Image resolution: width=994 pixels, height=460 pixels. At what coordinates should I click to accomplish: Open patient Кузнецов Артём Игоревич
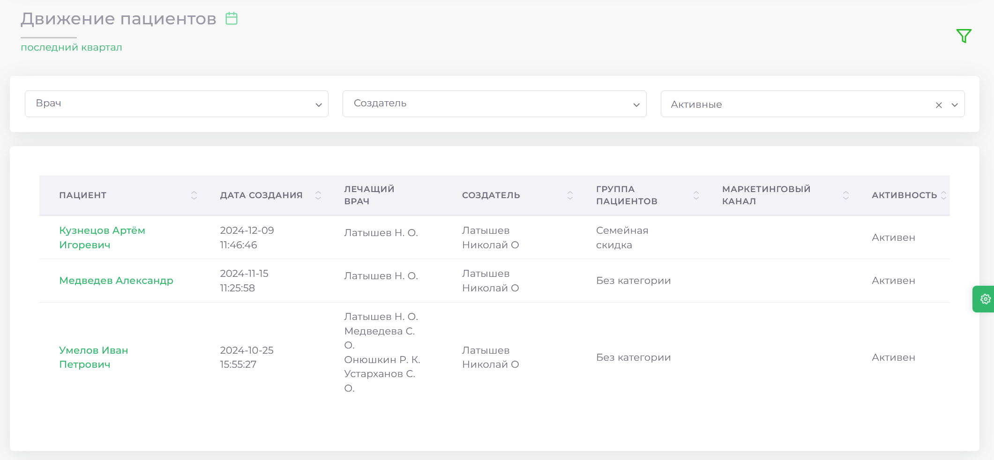tap(102, 237)
